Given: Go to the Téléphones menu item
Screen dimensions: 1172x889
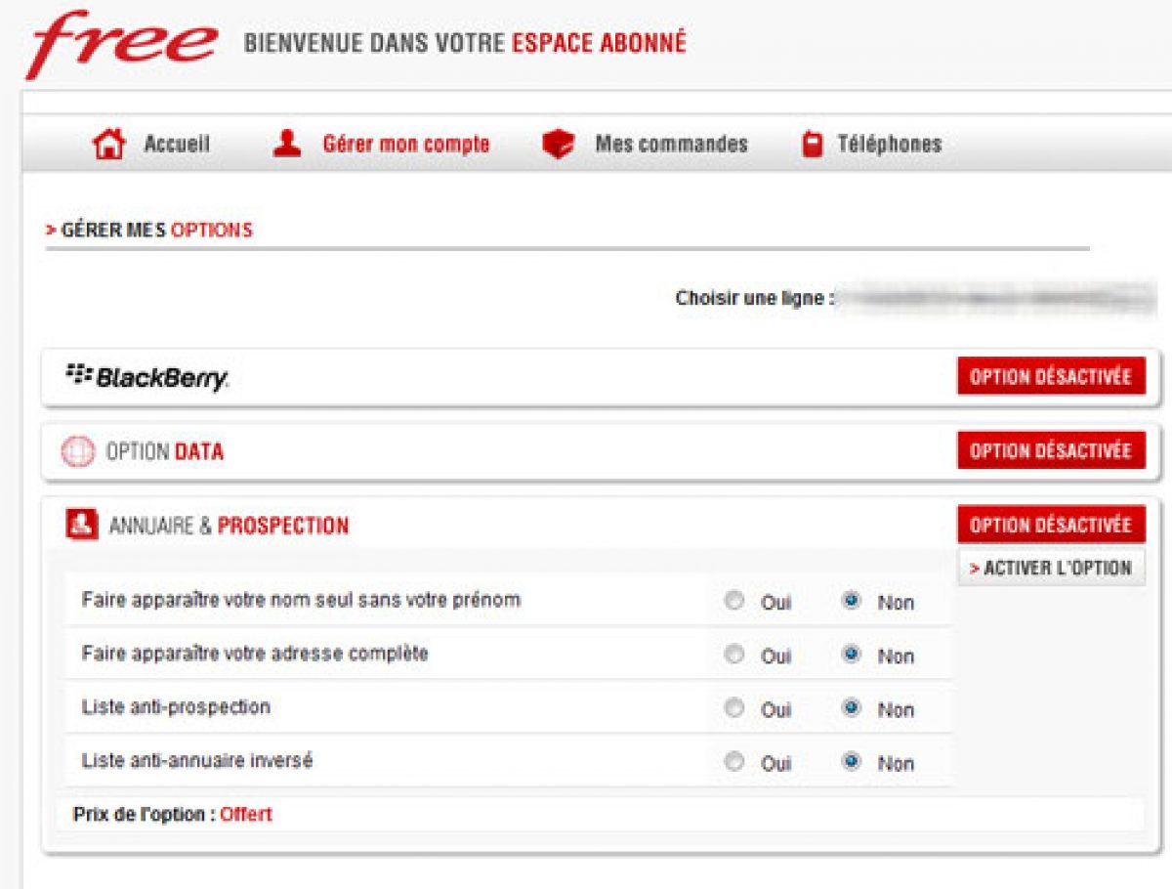Looking at the screenshot, I should coord(889,145).
